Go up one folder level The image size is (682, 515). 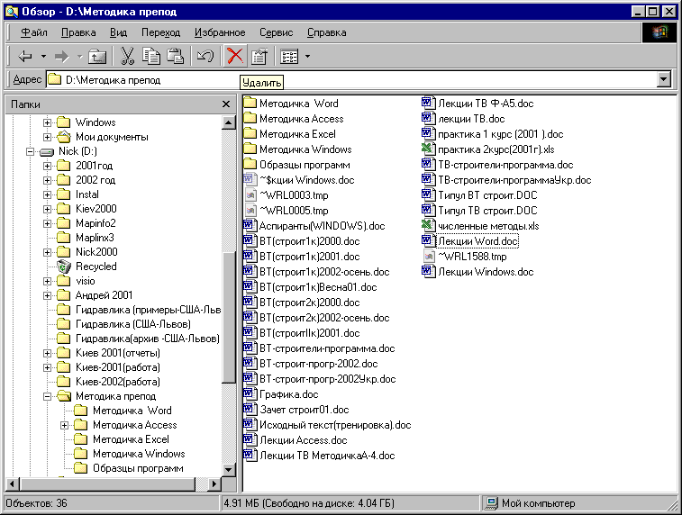click(x=97, y=56)
